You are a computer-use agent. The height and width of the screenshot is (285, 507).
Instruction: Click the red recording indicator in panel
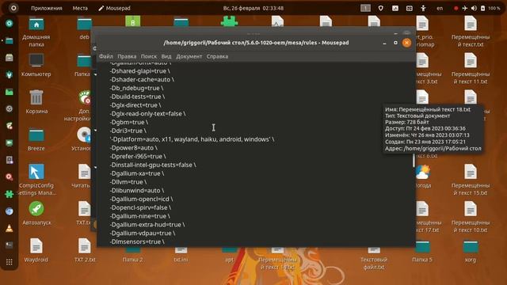pyautogui.click(x=456, y=8)
